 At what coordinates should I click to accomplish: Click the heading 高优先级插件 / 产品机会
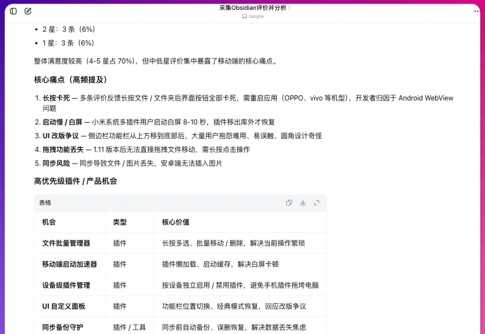coord(76,181)
